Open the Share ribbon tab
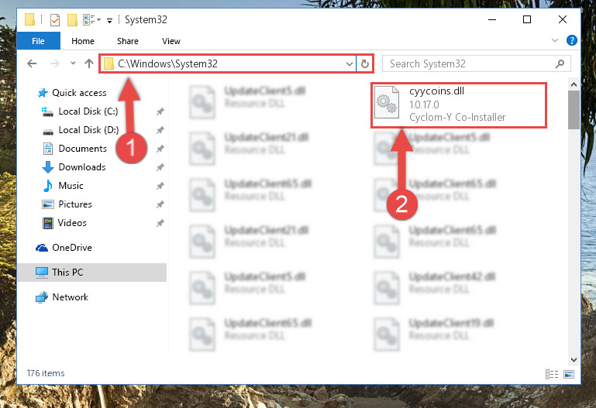596x408 pixels. (x=128, y=41)
